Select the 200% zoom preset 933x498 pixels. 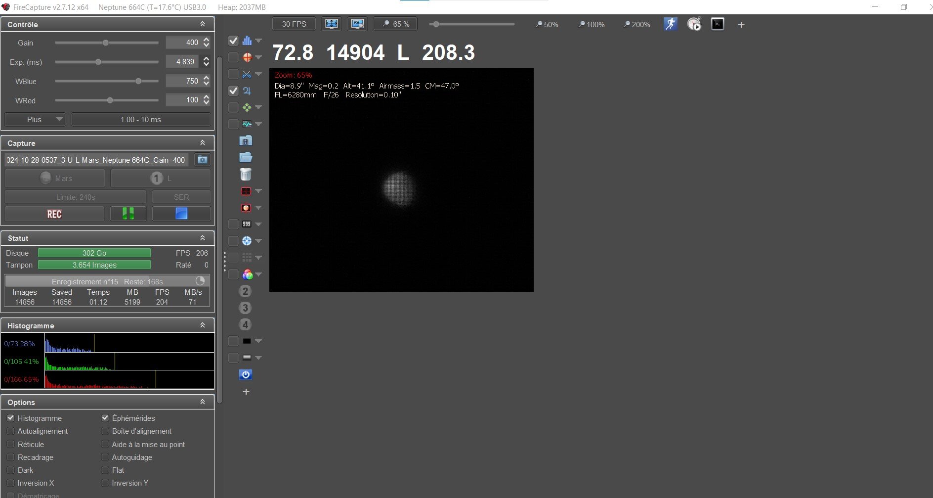(x=636, y=24)
